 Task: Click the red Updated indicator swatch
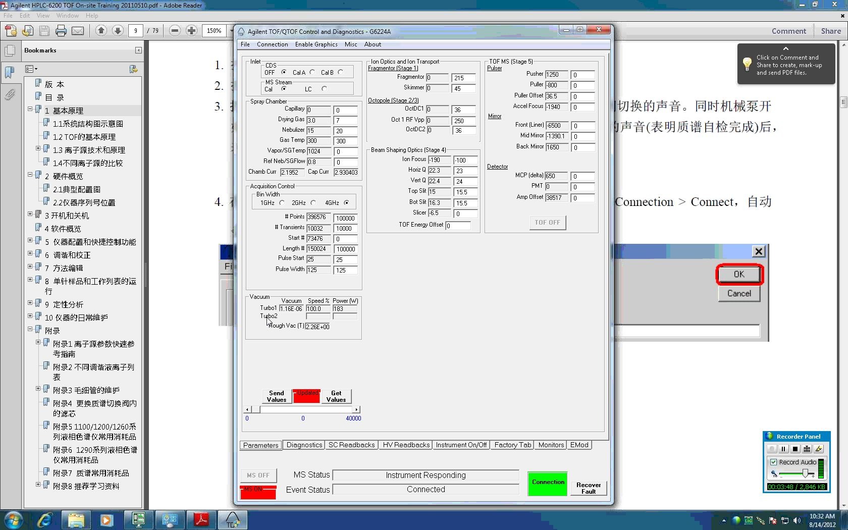click(306, 396)
